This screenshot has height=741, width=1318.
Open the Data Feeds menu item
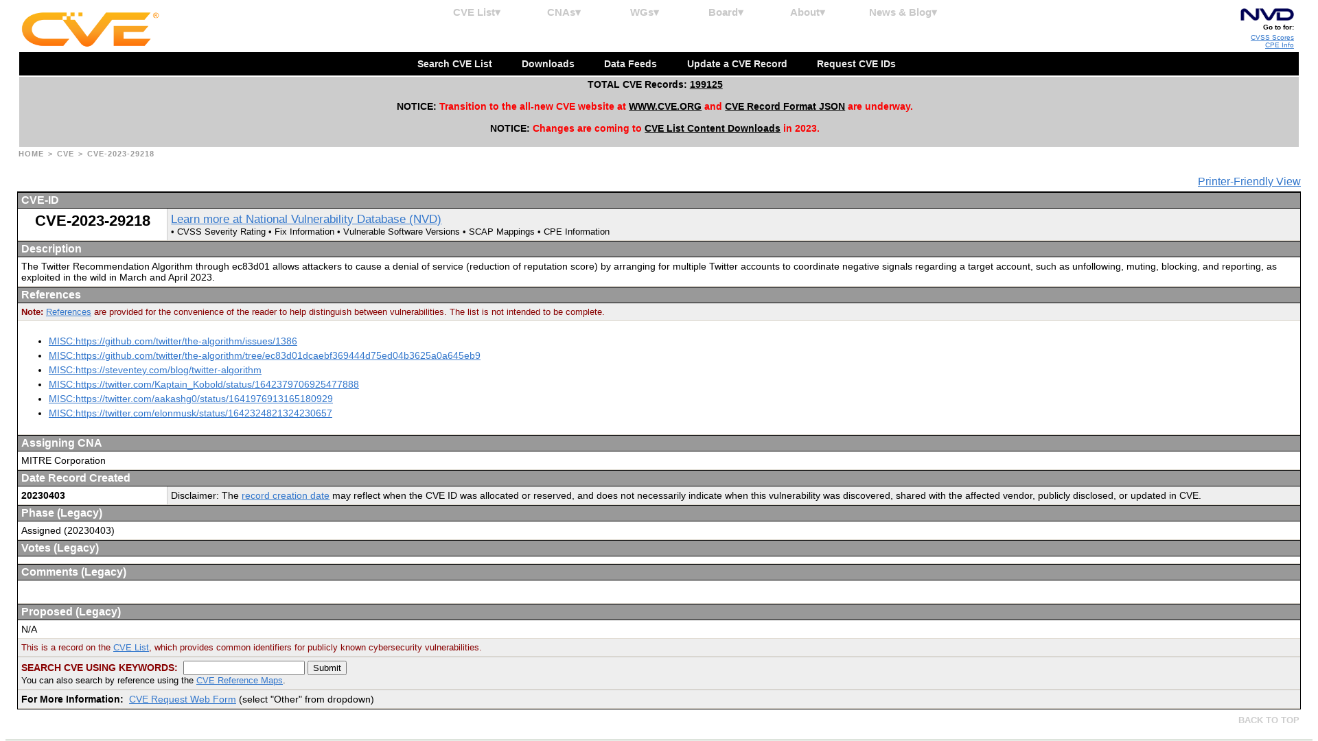click(630, 64)
